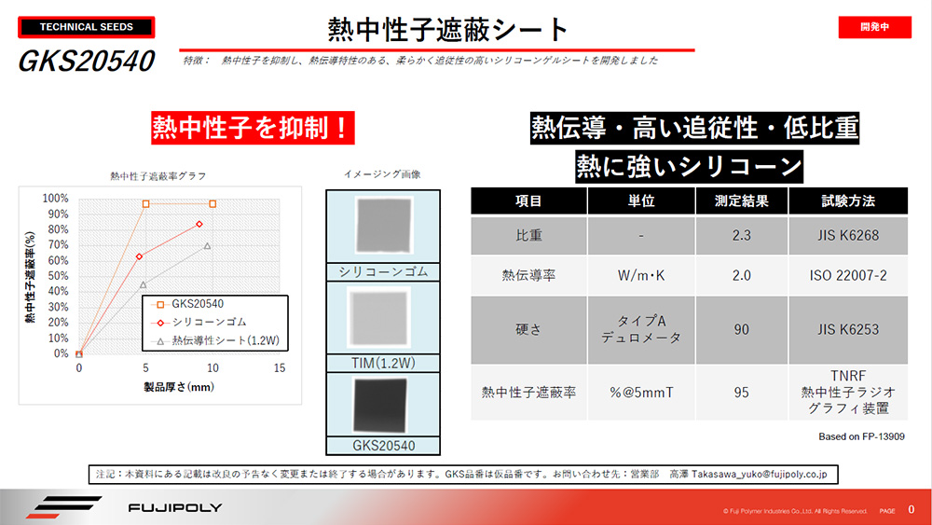Select the 熱伝導・高い追従性・低比重 banner

[694, 128]
